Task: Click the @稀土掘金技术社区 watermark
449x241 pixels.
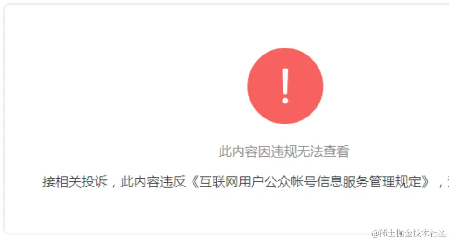Action: (x=409, y=233)
